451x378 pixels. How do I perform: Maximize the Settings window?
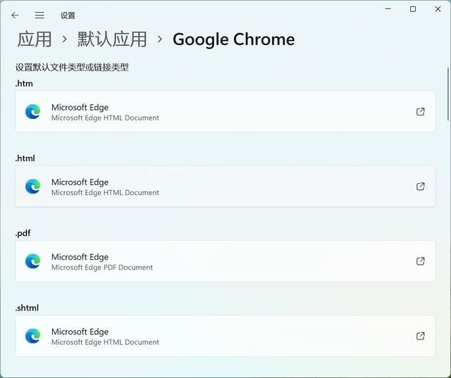[413, 9]
